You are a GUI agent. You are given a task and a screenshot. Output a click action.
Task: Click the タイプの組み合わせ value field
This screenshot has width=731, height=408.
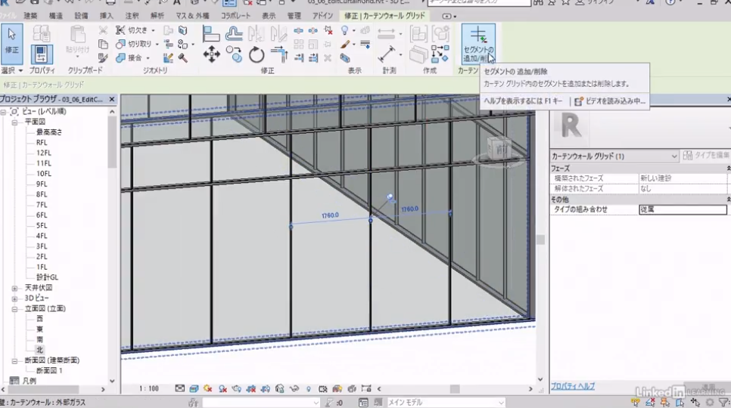tap(681, 209)
